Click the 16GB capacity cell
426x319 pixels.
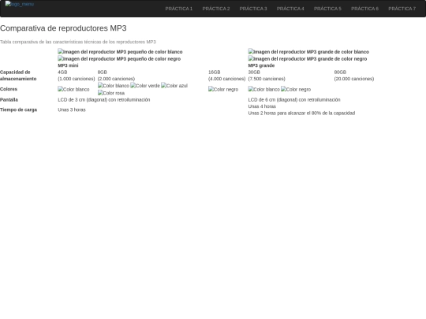click(x=227, y=76)
